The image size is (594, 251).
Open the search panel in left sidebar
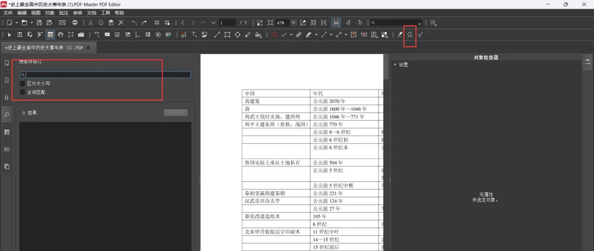7,115
